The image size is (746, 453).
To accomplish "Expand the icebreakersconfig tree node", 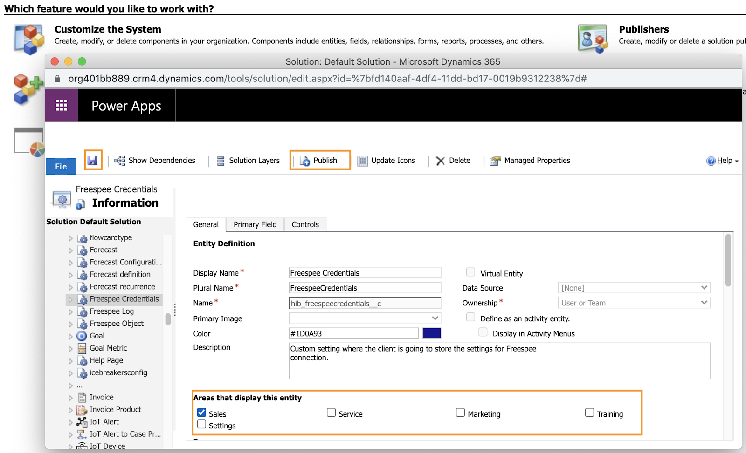I will [71, 373].
